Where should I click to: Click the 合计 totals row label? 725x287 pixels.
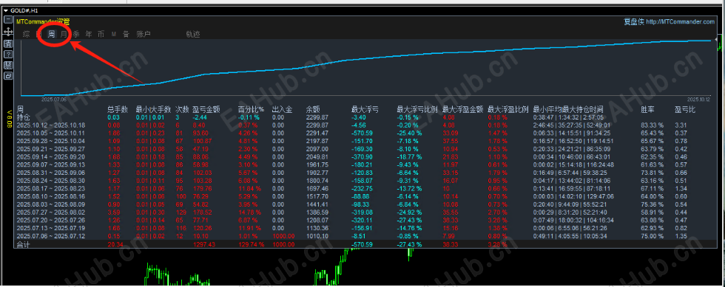tap(24, 244)
